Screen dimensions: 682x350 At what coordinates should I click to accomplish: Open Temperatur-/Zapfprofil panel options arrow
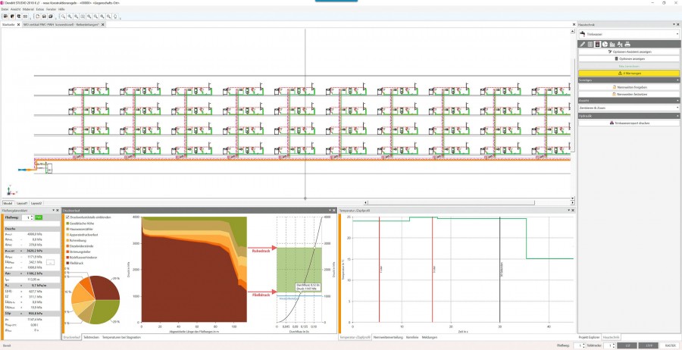(x=568, y=211)
